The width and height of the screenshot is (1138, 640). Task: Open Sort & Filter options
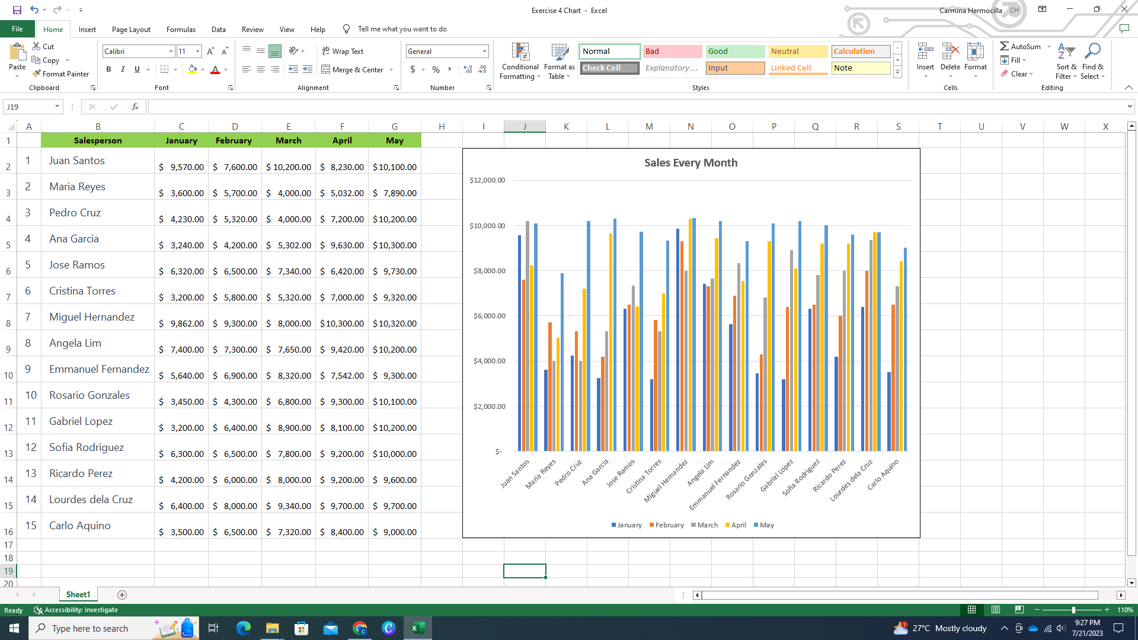coord(1066,61)
